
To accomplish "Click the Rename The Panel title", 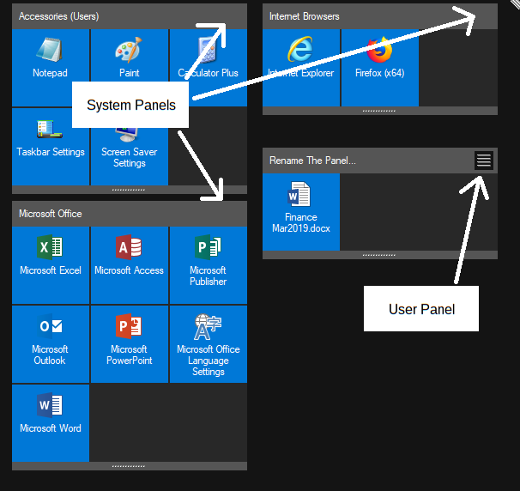I will (x=312, y=161).
